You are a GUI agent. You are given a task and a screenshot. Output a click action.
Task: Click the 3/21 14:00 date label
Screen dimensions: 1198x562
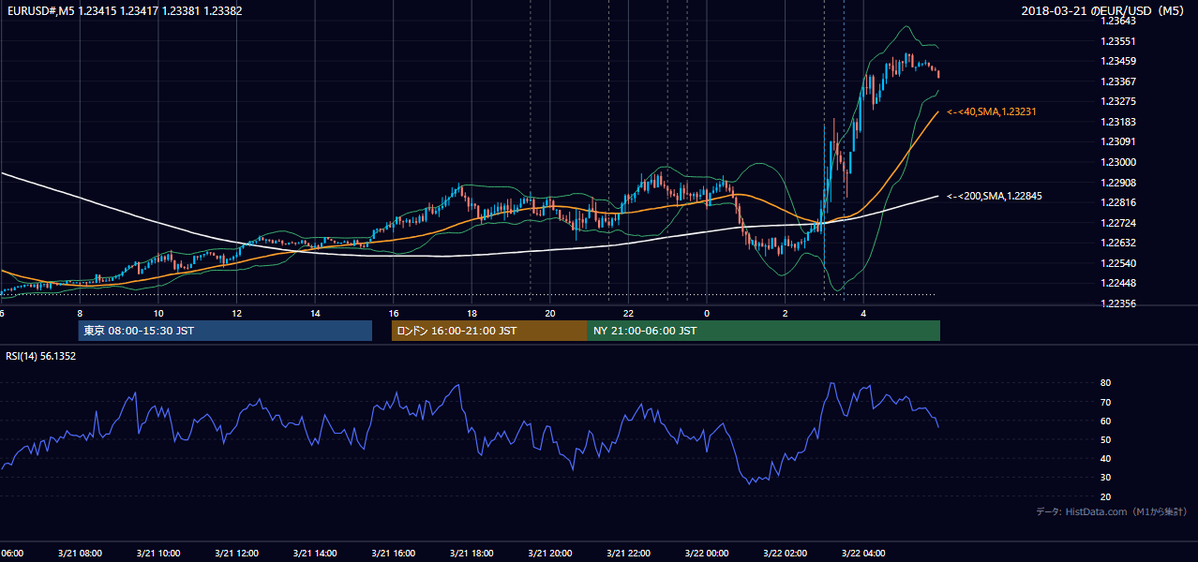click(314, 554)
